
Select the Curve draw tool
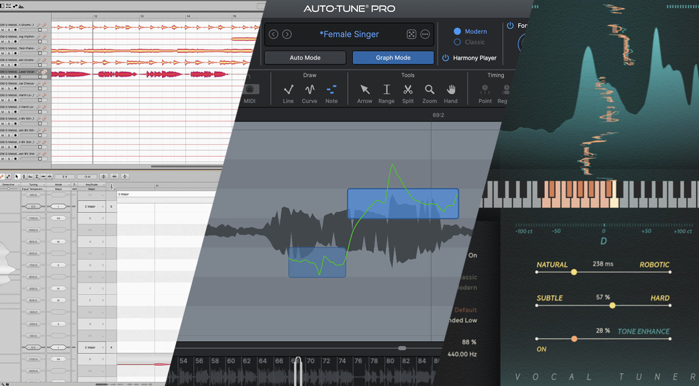tap(309, 90)
